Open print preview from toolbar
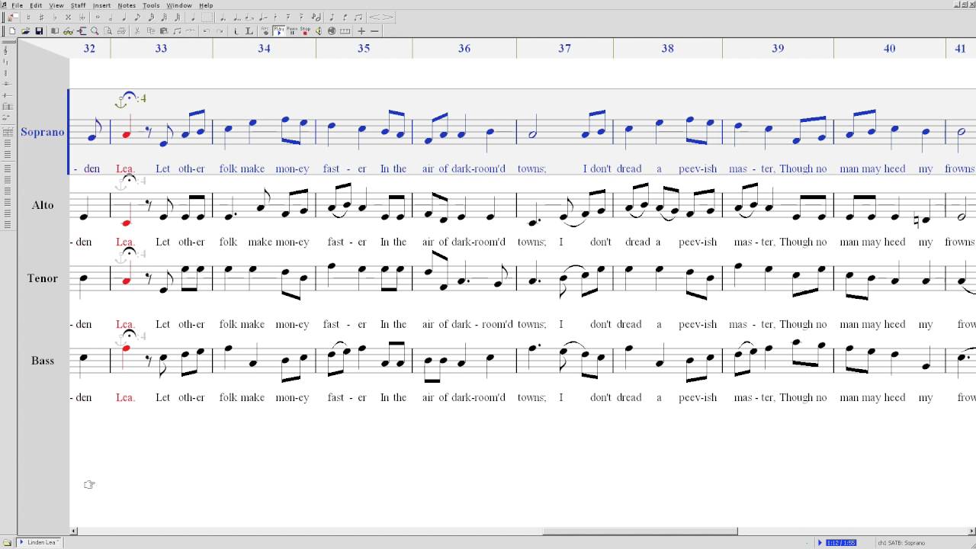Image resolution: width=976 pixels, height=549 pixels. (x=108, y=31)
